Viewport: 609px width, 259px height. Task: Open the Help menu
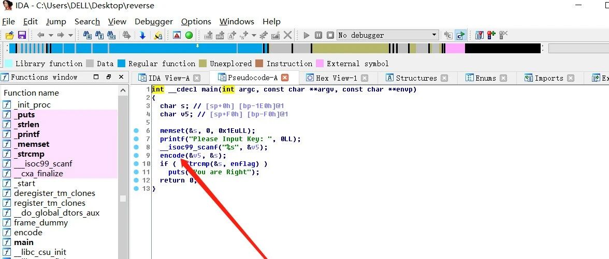[x=271, y=22]
